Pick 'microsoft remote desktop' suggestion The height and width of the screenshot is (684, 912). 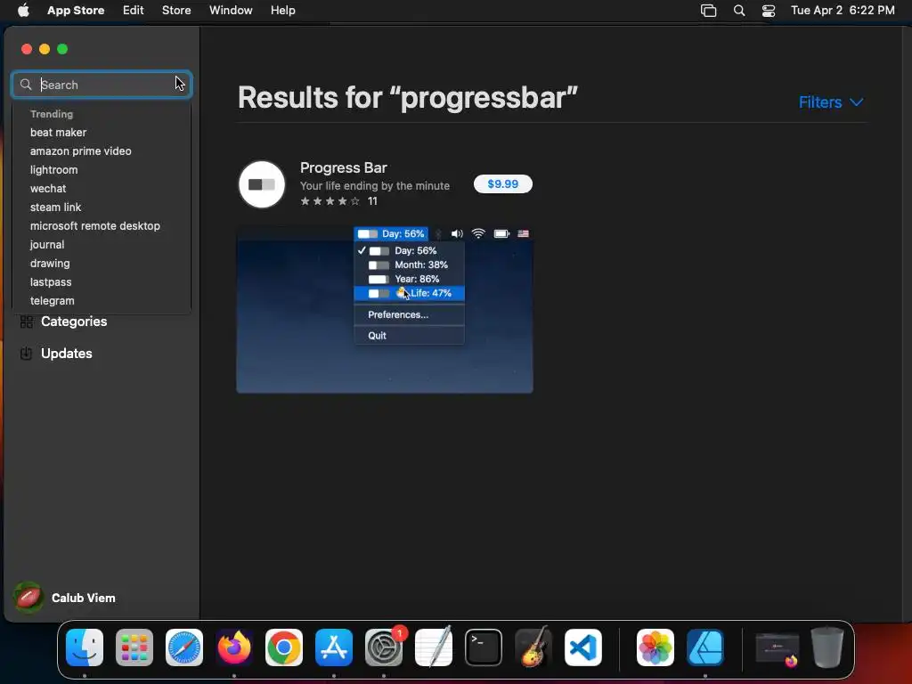95,225
